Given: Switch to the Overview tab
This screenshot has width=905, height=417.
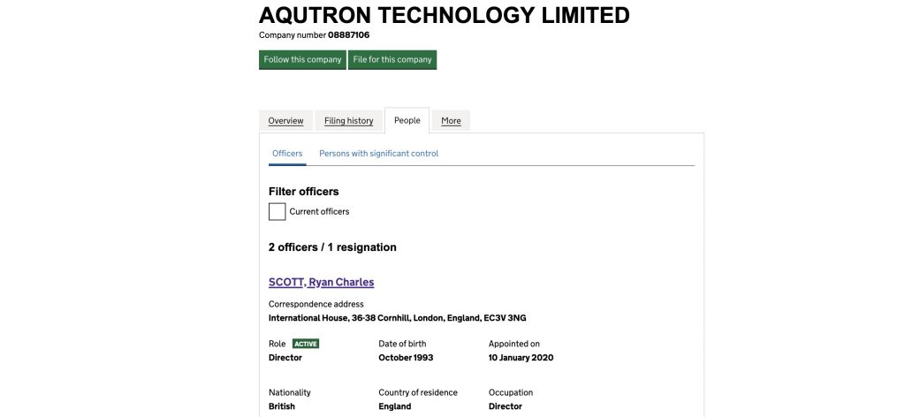Looking at the screenshot, I should (x=285, y=121).
